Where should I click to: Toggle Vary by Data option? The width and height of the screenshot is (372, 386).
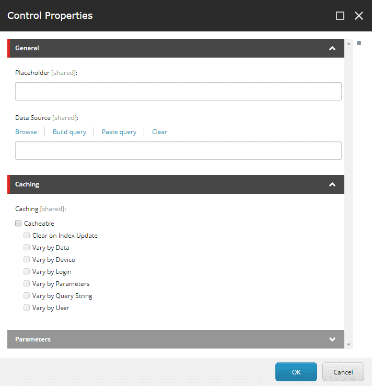click(27, 247)
